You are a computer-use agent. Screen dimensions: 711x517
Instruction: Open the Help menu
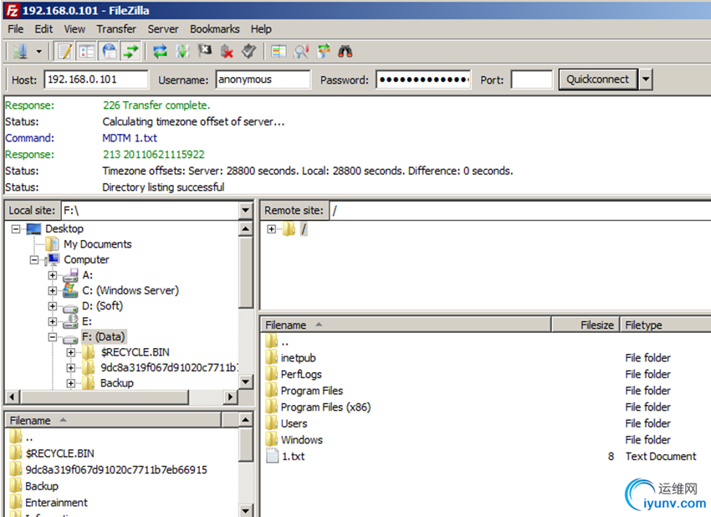coord(261,29)
